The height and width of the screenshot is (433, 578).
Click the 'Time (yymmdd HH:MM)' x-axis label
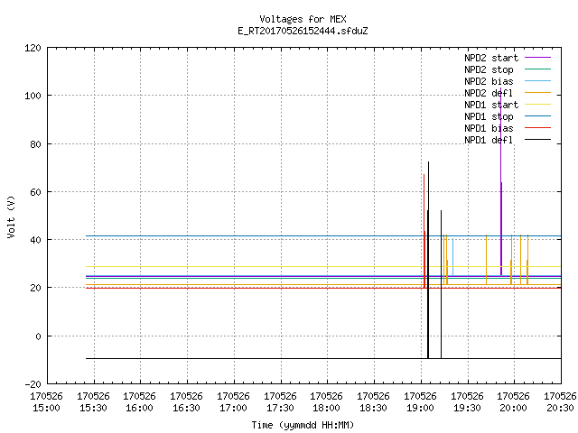[x=303, y=425]
